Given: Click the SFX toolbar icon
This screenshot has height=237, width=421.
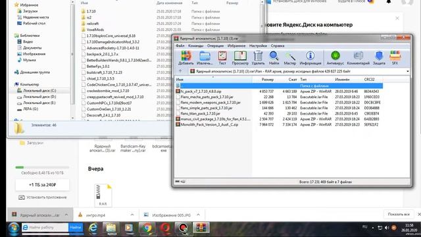Looking at the screenshot, I should [x=395, y=58].
